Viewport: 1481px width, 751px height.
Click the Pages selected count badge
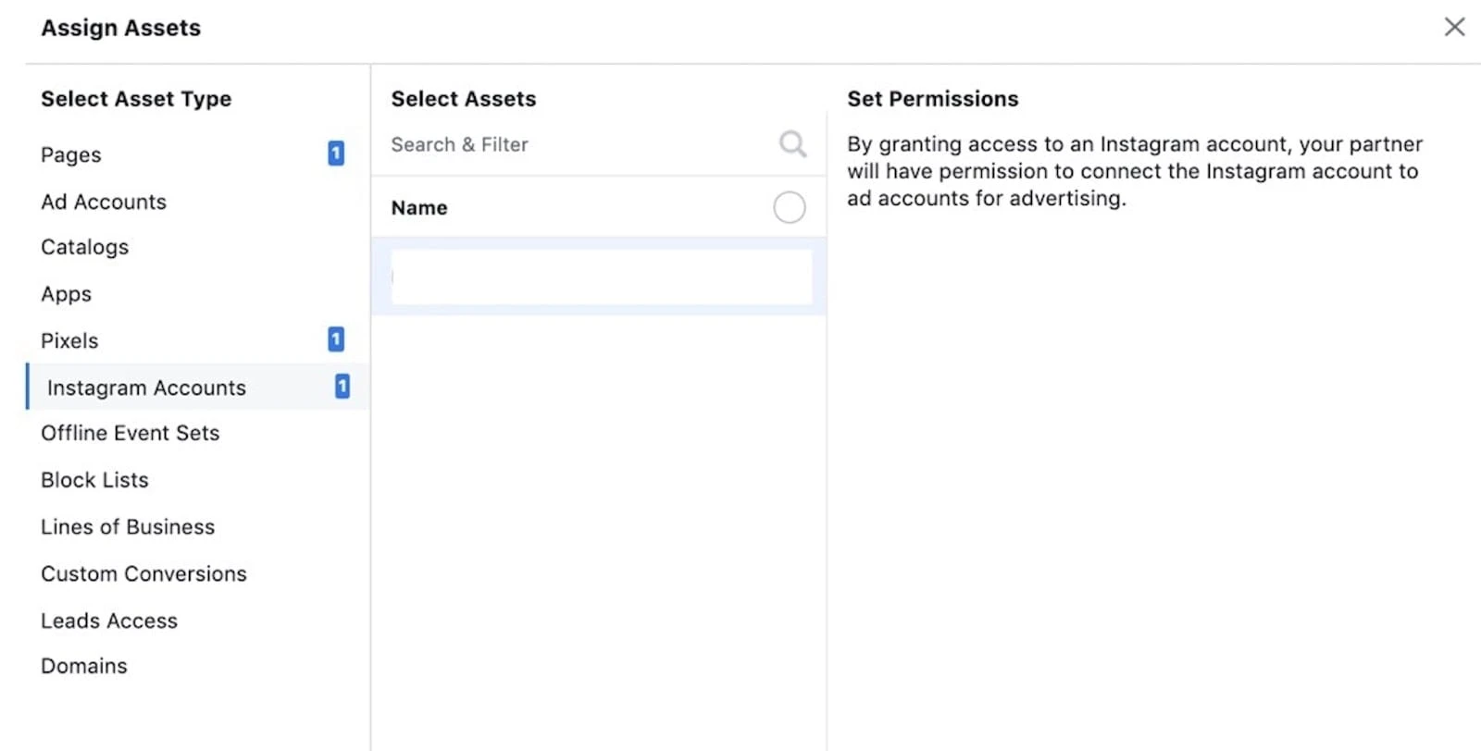tap(336, 154)
